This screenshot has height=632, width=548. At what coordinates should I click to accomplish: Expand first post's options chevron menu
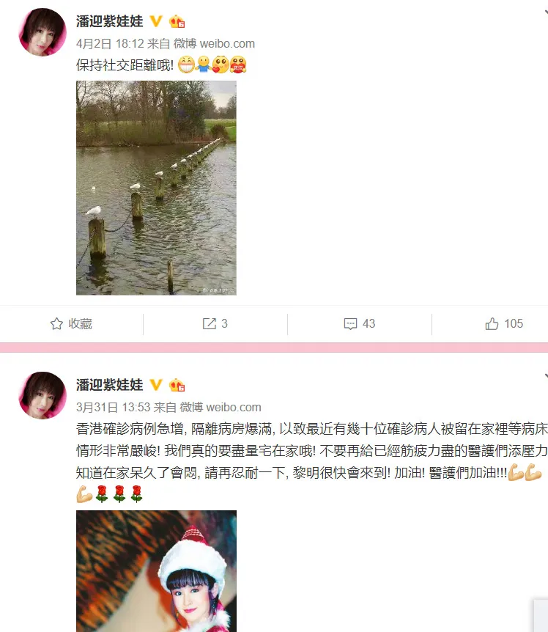(x=546, y=13)
